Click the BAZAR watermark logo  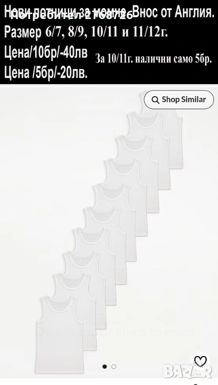[x=188, y=371]
